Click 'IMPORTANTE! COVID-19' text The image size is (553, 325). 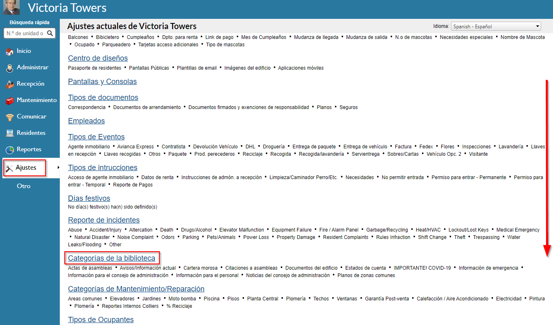(x=422, y=268)
